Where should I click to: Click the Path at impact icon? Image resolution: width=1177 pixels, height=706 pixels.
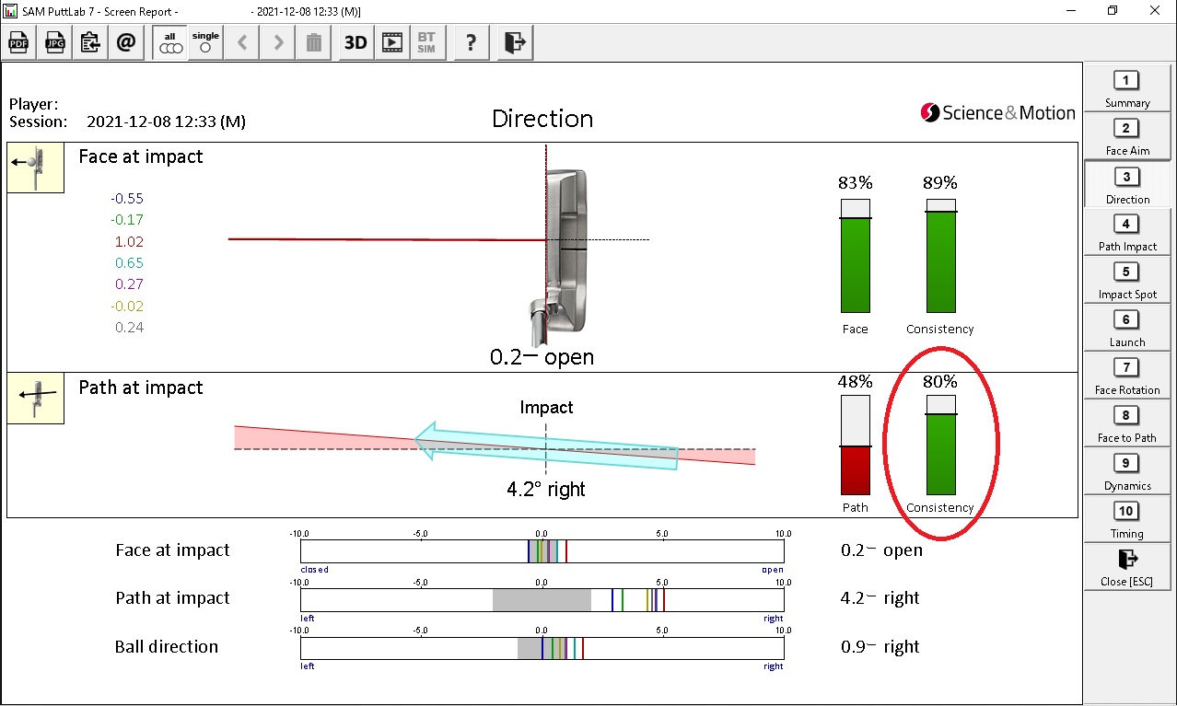coord(35,398)
